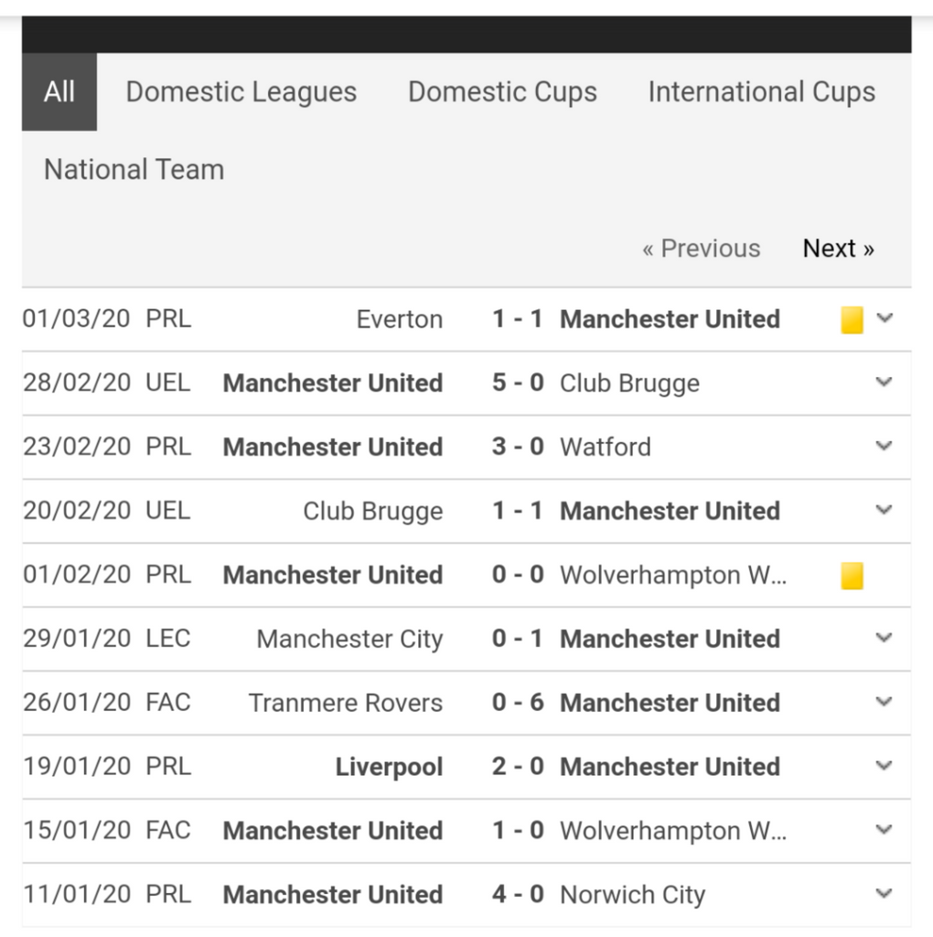Expand the Tranmere Rovers 0-6 match row
This screenshot has width=933, height=937.
[884, 703]
